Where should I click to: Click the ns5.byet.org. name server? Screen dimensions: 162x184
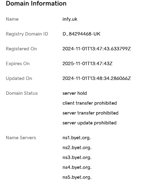[77, 177]
